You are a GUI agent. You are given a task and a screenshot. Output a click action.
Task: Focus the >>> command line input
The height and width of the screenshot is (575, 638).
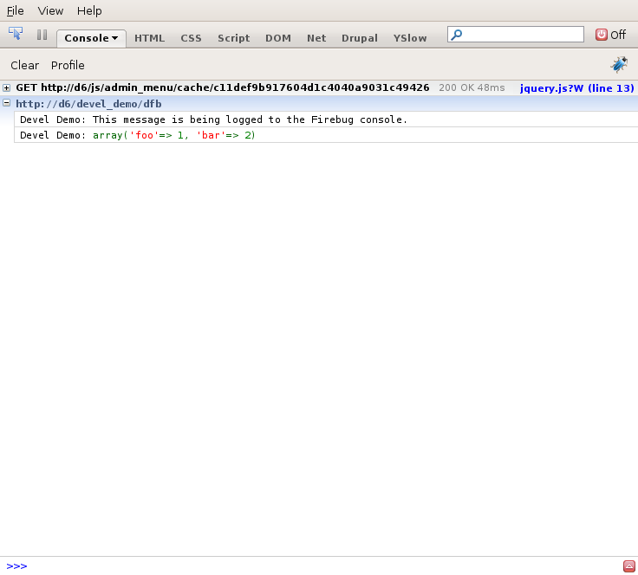click(321, 566)
